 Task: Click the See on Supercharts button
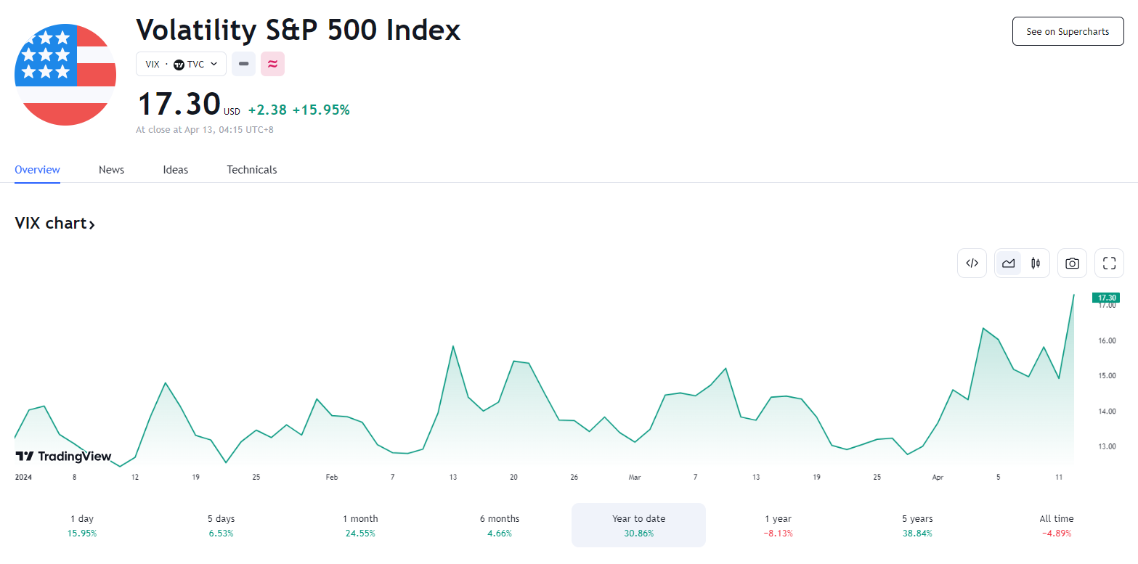[1068, 32]
